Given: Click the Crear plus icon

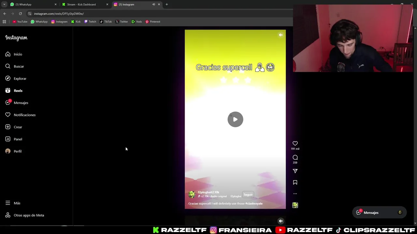Looking at the screenshot, I should 8,127.
